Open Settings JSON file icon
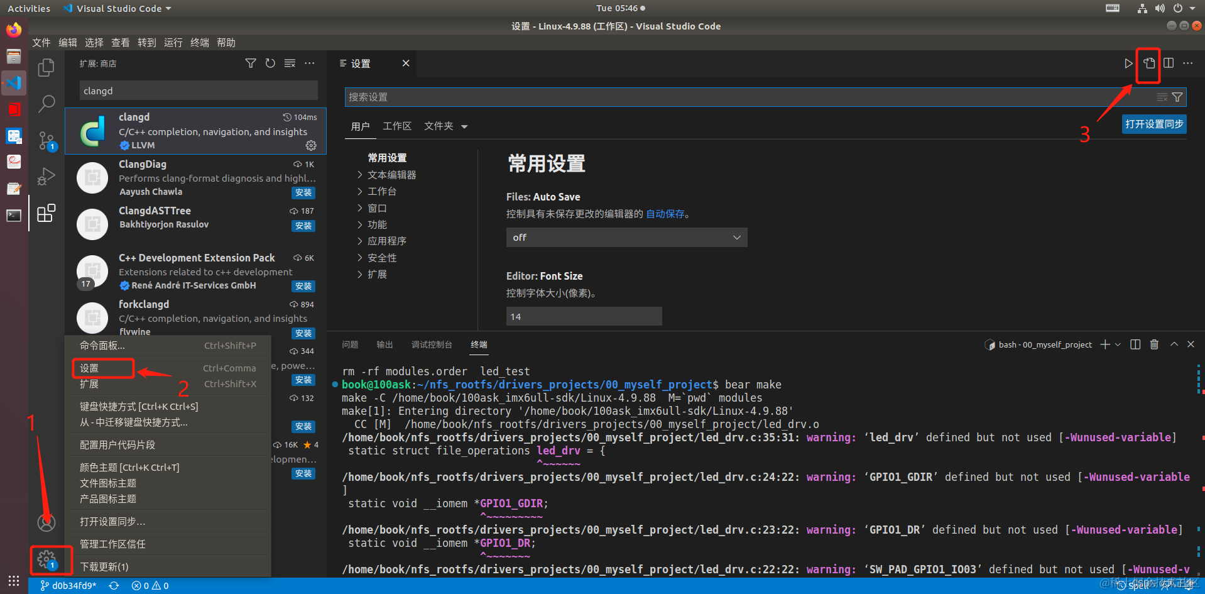 (1149, 63)
